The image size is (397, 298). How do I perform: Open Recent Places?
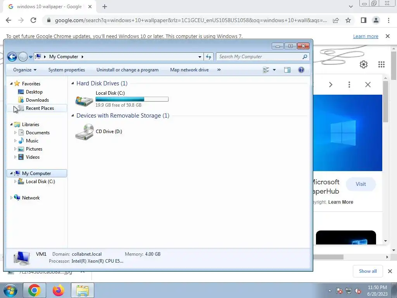(x=40, y=108)
